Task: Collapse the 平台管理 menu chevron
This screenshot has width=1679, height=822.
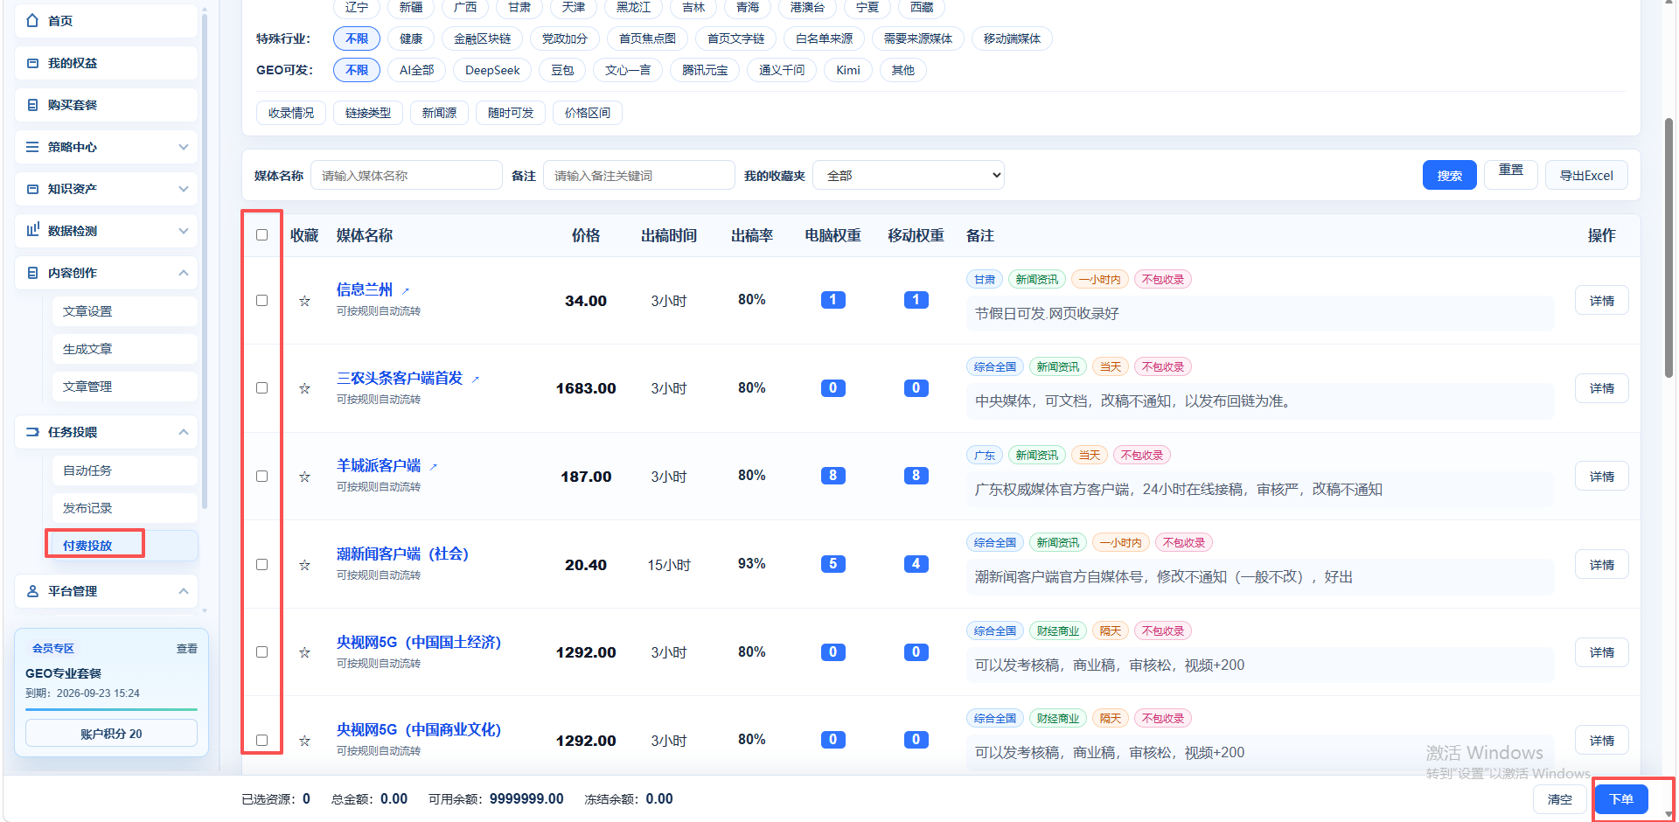Action: tap(184, 591)
